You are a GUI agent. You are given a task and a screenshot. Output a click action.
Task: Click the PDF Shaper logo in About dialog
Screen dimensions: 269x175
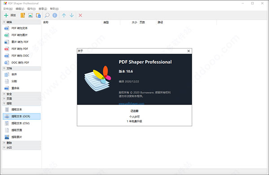(x=97, y=79)
